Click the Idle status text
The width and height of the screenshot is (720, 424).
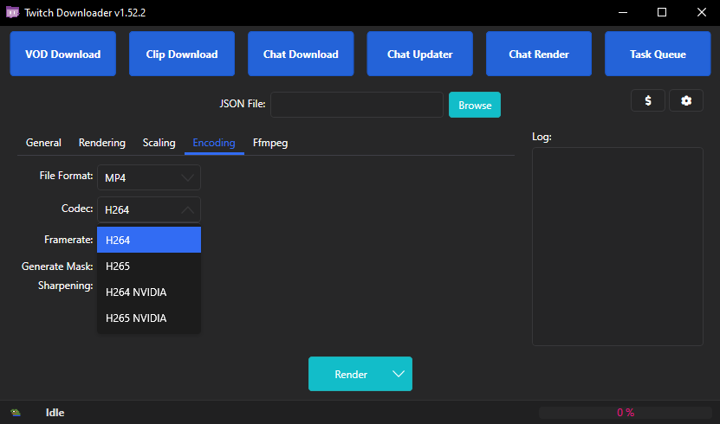tap(55, 413)
